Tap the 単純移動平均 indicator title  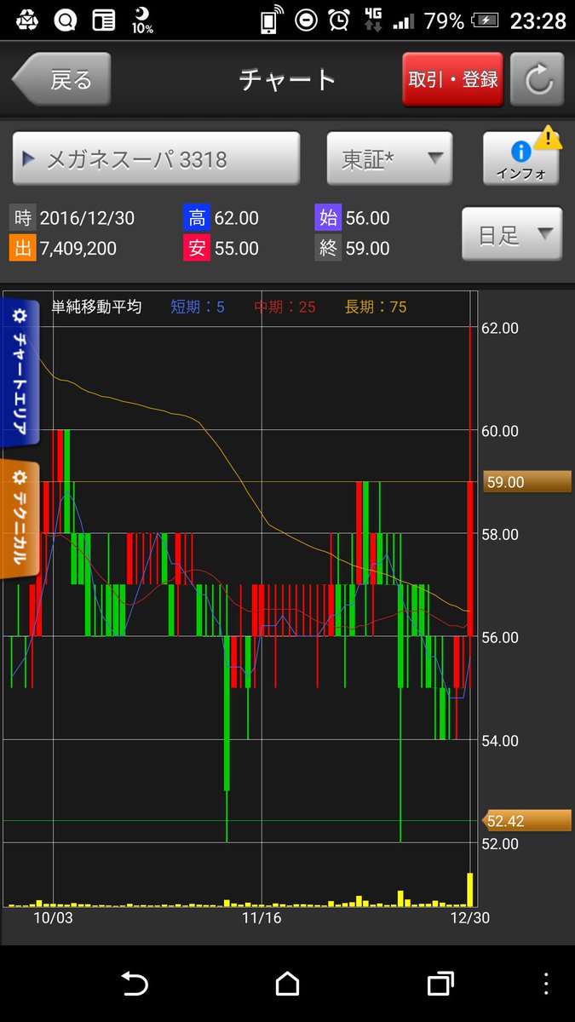pyautogui.click(x=96, y=307)
